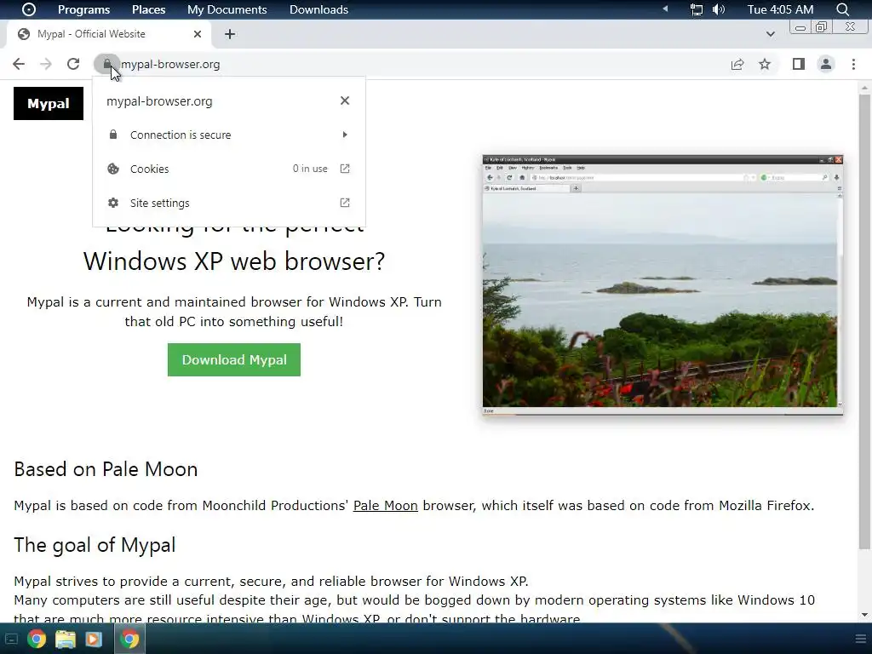
Task: Click the page vertical scrollbar
Action: (864, 321)
